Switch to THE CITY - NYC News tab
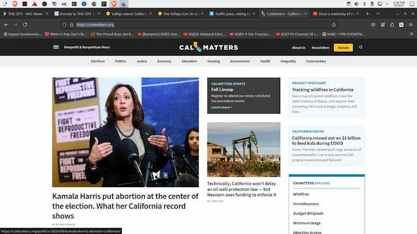This screenshot has width=417, height=234. [25, 14]
